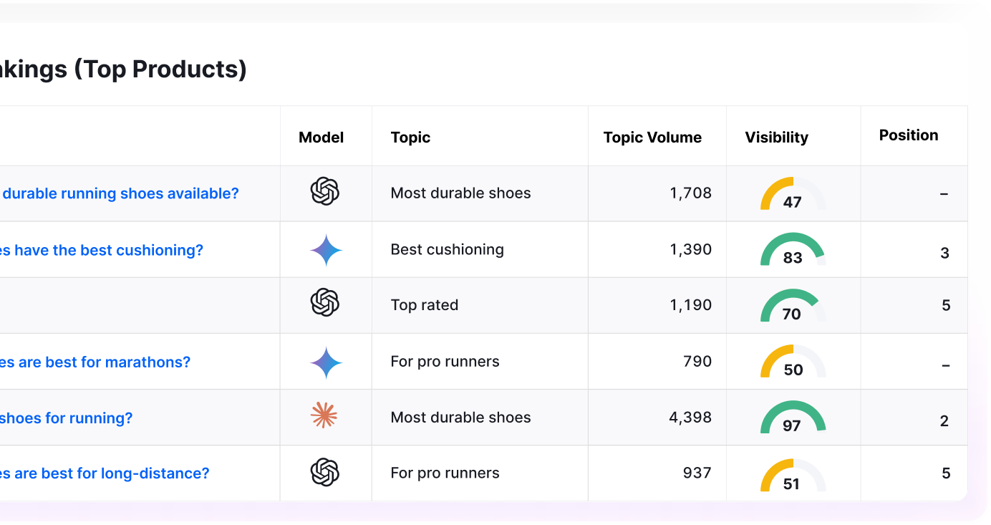Sort by the Visibility column header
The image size is (991, 525).
776,138
